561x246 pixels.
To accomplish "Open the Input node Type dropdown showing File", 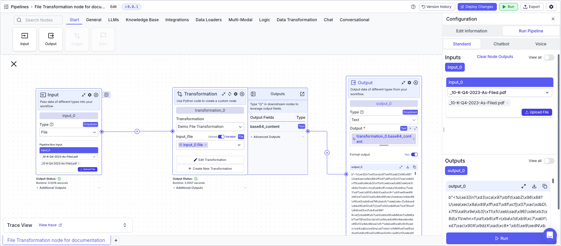I will (x=69, y=132).
